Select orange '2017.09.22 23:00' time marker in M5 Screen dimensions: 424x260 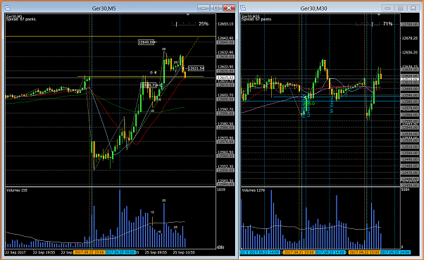89,252
